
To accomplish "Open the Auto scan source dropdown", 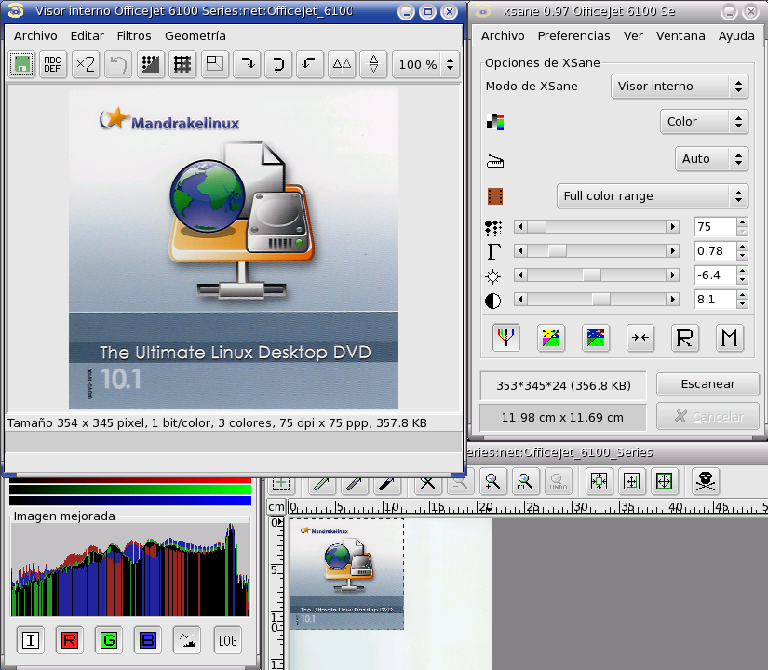I will pyautogui.click(x=711, y=159).
